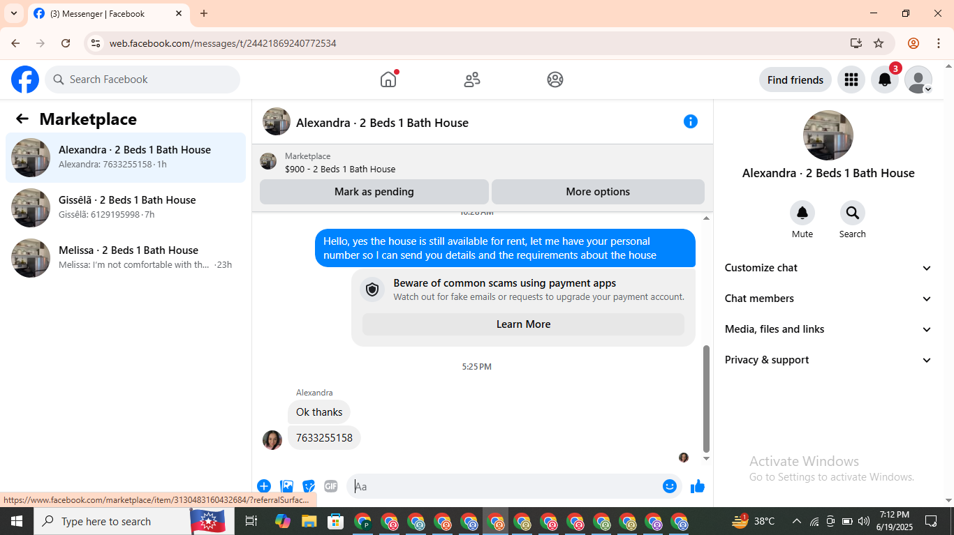
Task: Open the Windows Start menu
Action: [17, 521]
